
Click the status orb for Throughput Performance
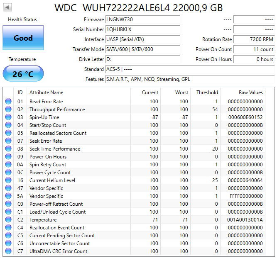[8, 109]
